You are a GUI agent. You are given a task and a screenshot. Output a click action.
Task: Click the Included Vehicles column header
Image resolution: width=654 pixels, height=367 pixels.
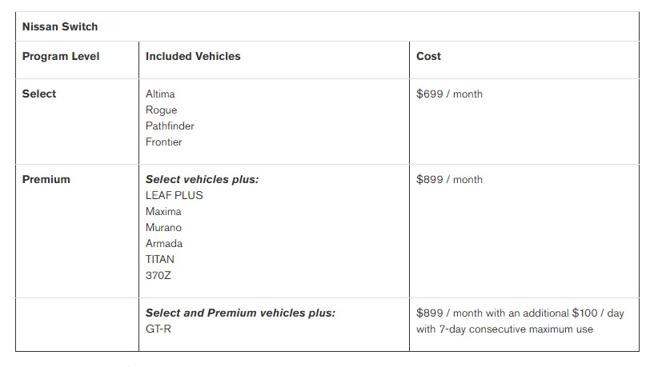(x=193, y=56)
